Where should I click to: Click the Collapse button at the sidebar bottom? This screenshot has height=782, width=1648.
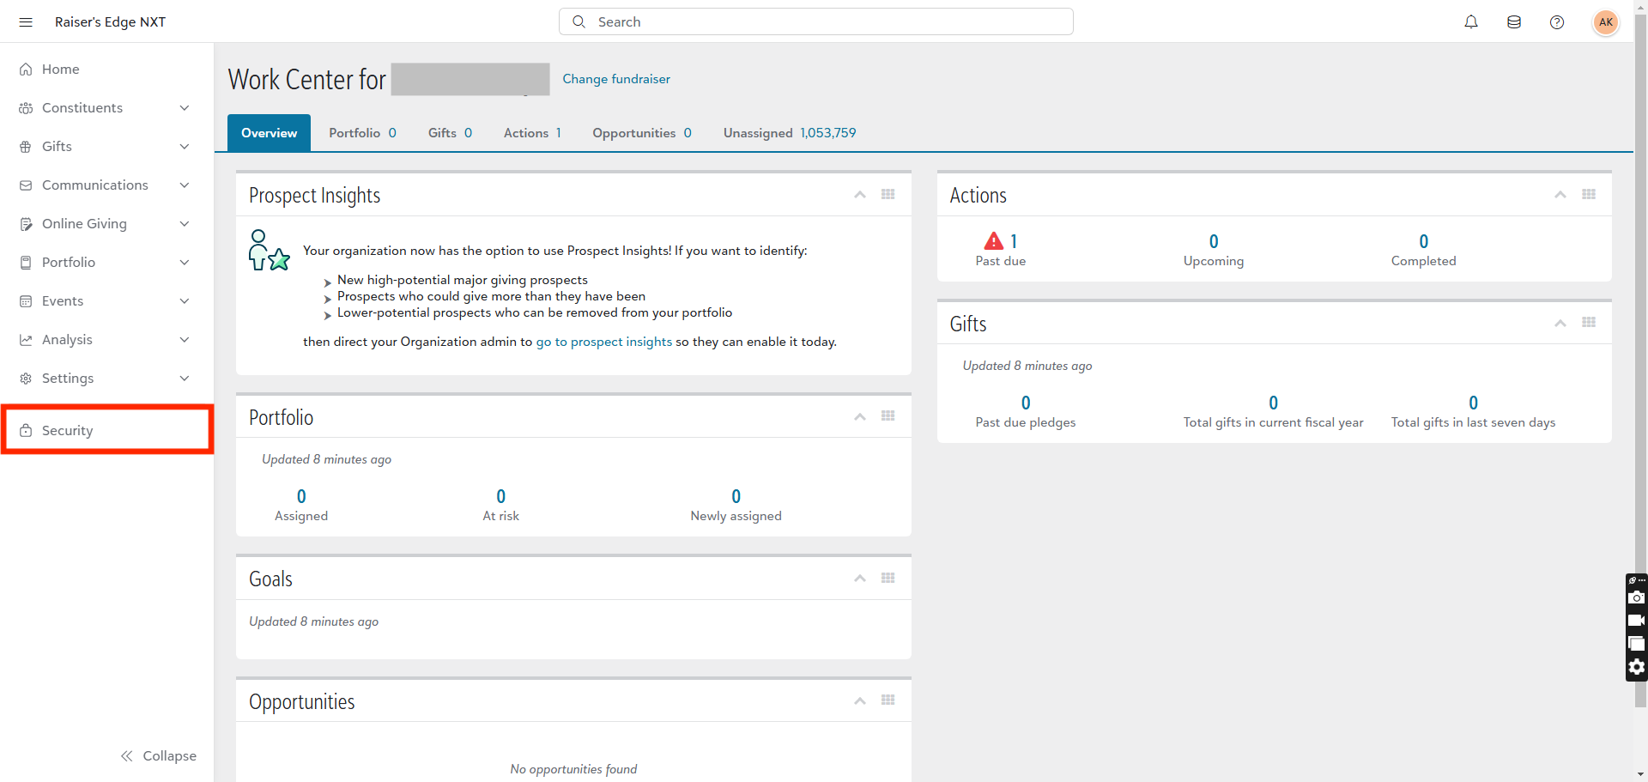(x=159, y=755)
